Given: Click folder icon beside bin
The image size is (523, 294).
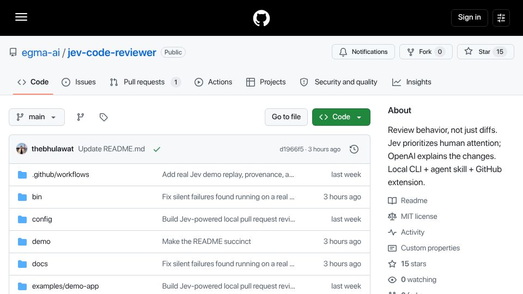Looking at the screenshot, I should point(22,197).
